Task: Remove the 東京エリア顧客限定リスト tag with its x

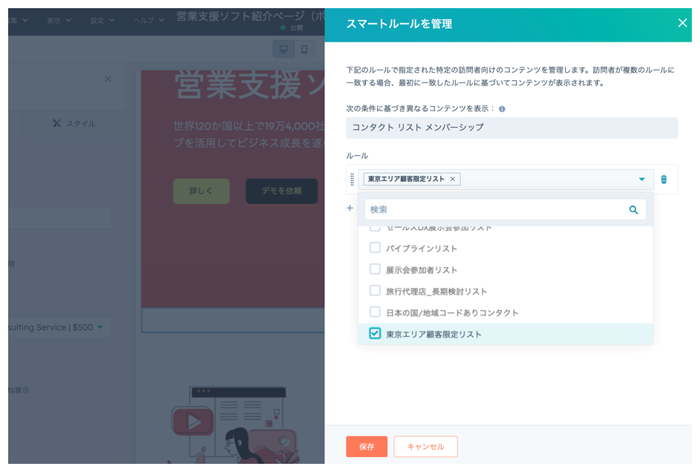Action: [452, 179]
